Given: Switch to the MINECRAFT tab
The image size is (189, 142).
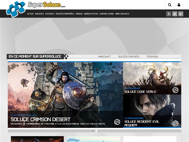Looking at the screenshot, I should click(104, 57).
